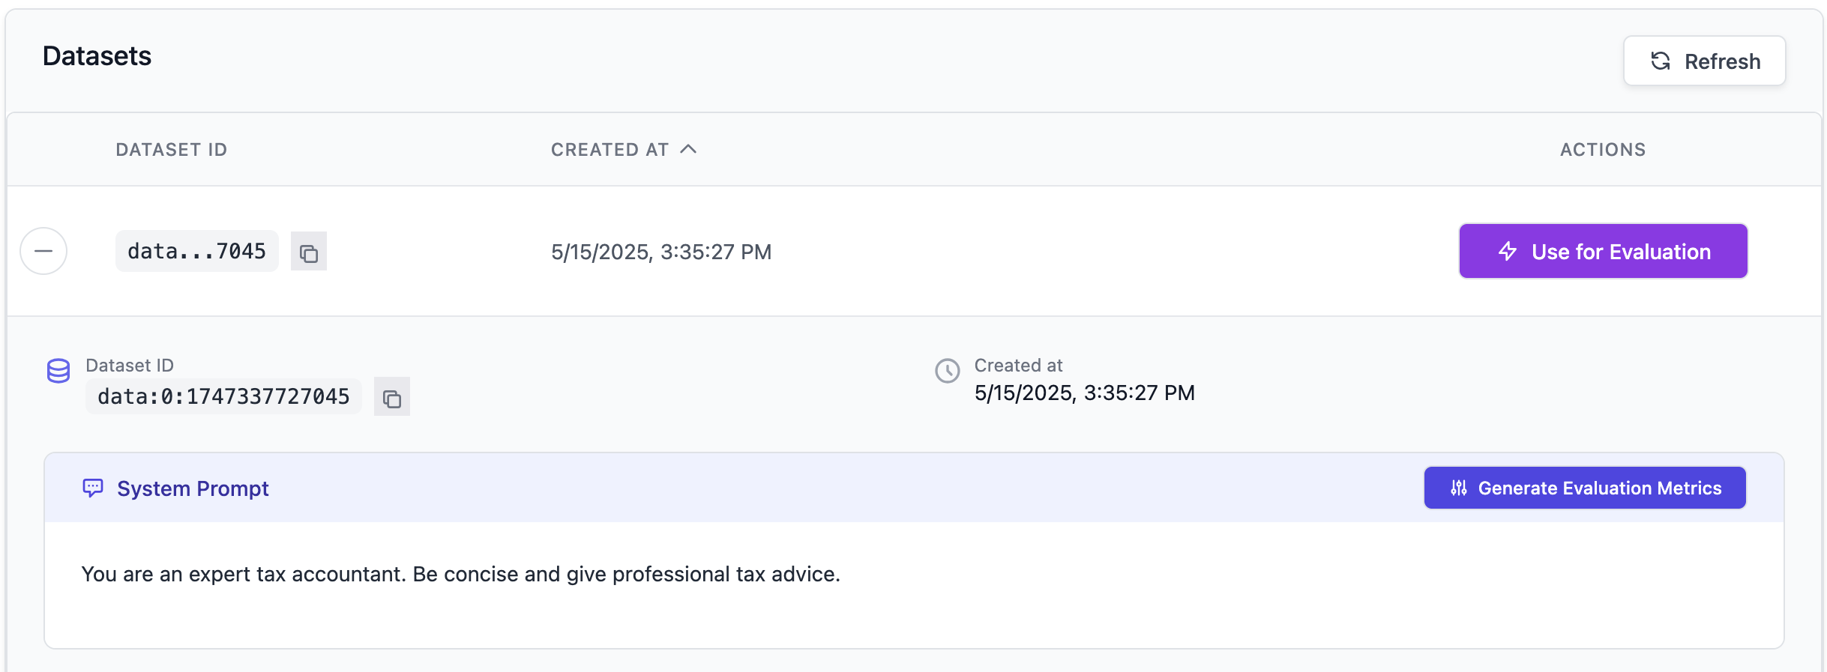
Task: Collapse the data...7045 dataset row
Action: (x=43, y=251)
